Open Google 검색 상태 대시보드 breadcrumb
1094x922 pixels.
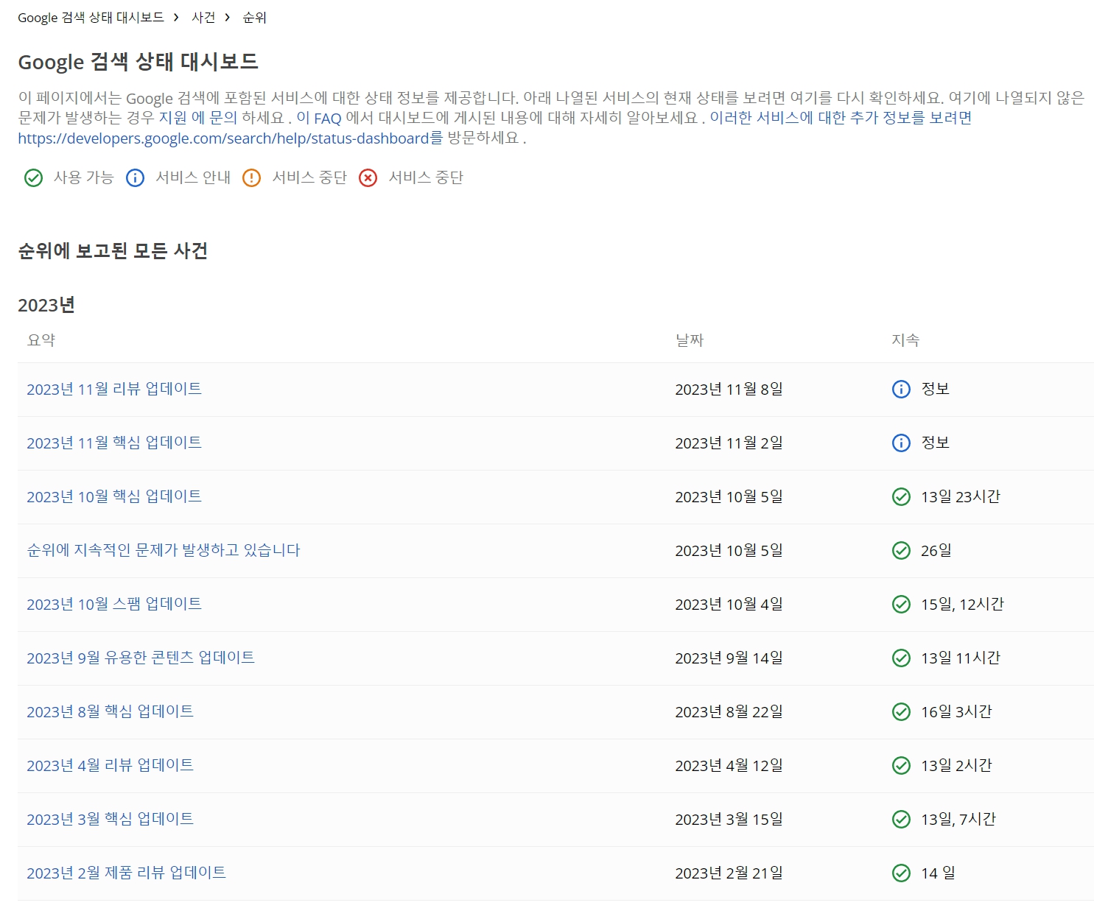click(x=91, y=18)
